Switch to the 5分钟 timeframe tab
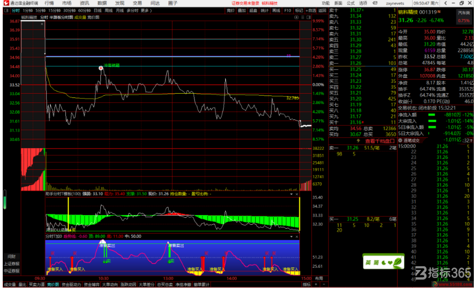The width and height of the screenshot is (476, 288). pos(40,10)
